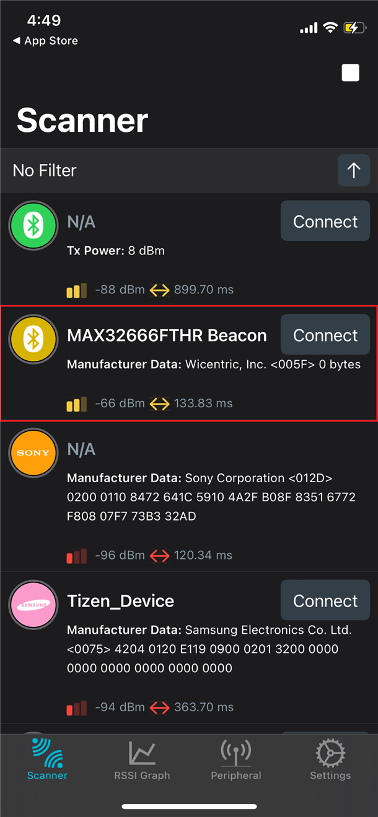Tap the orange Sony device icon
Image resolution: width=378 pixels, height=817 pixels.
coord(33,453)
